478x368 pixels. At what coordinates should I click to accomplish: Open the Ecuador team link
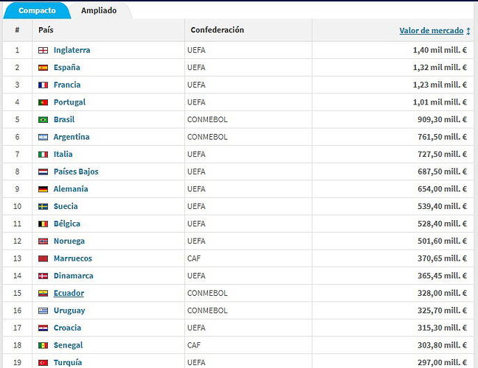69,293
